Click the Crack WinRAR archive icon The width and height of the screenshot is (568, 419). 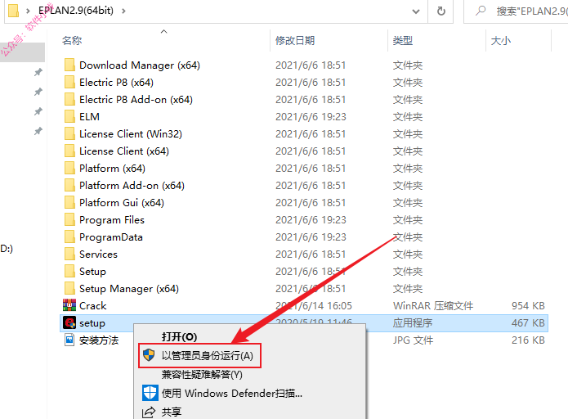point(69,305)
